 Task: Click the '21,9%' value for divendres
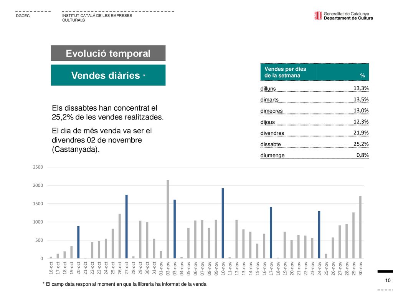(x=361, y=133)
